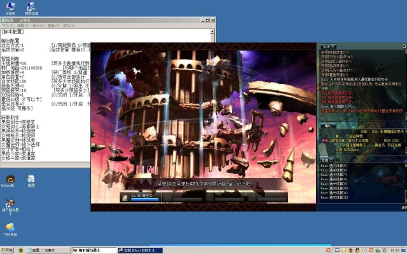This screenshot has width=407, height=254.
Task: Click the taskbar clock showing 19:15
Action: click(x=394, y=250)
